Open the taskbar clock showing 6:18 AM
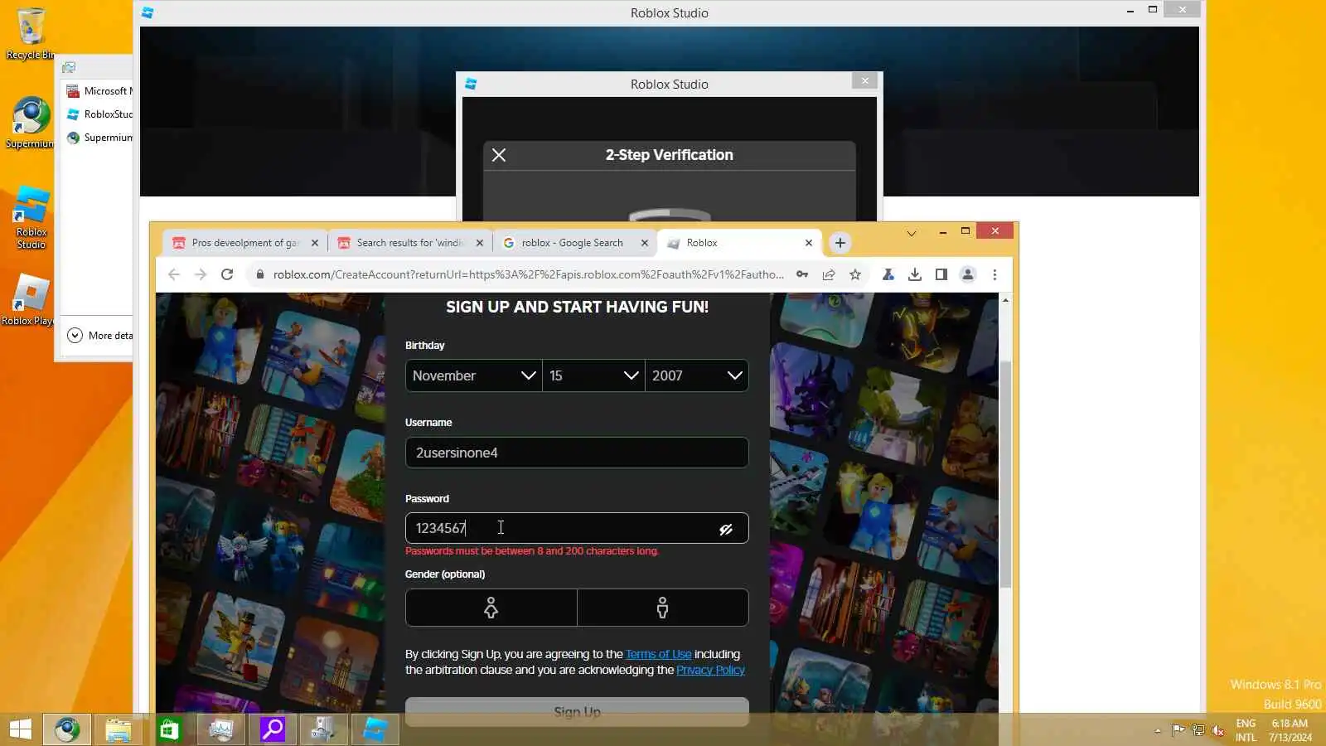The image size is (1326, 746). click(x=1290, y=730)
